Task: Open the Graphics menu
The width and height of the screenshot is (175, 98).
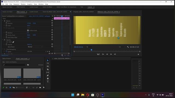Action: click(30, 4)
